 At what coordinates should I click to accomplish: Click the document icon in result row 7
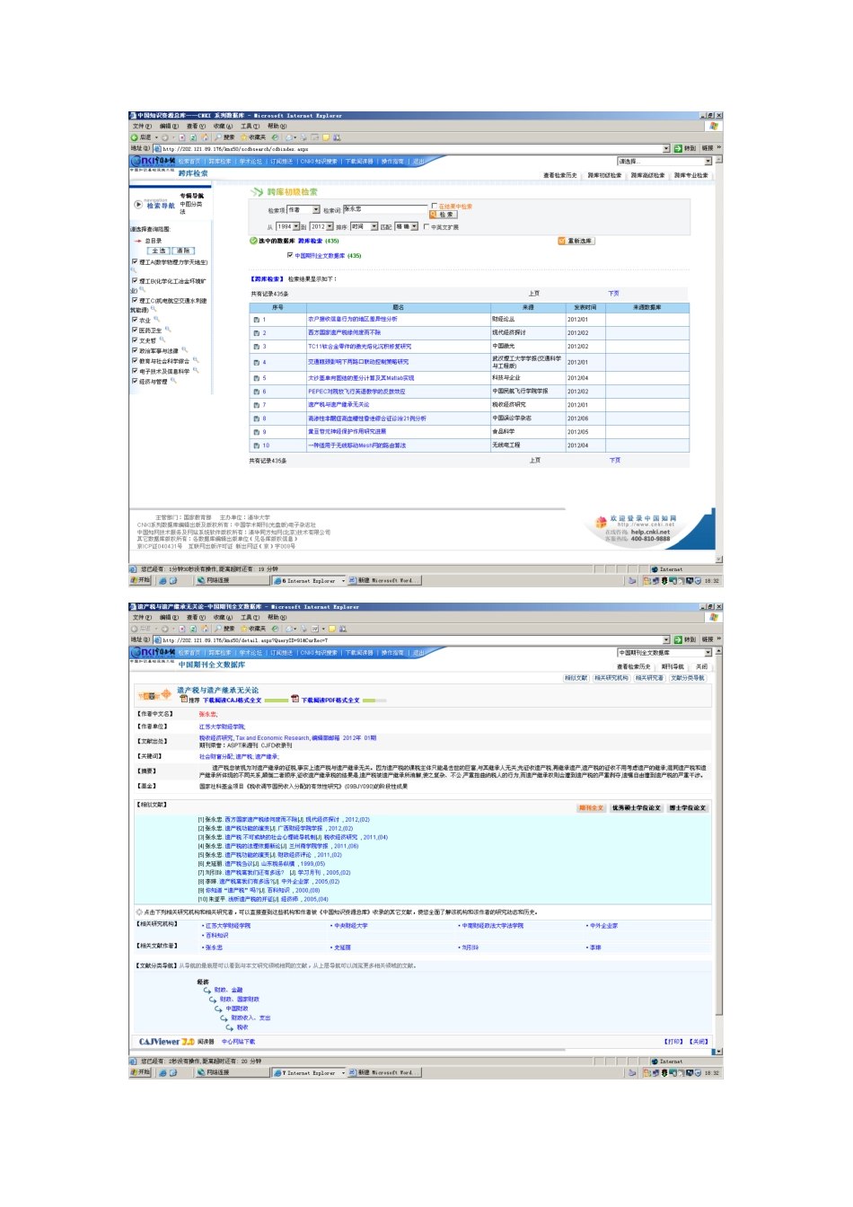[256, 405]
